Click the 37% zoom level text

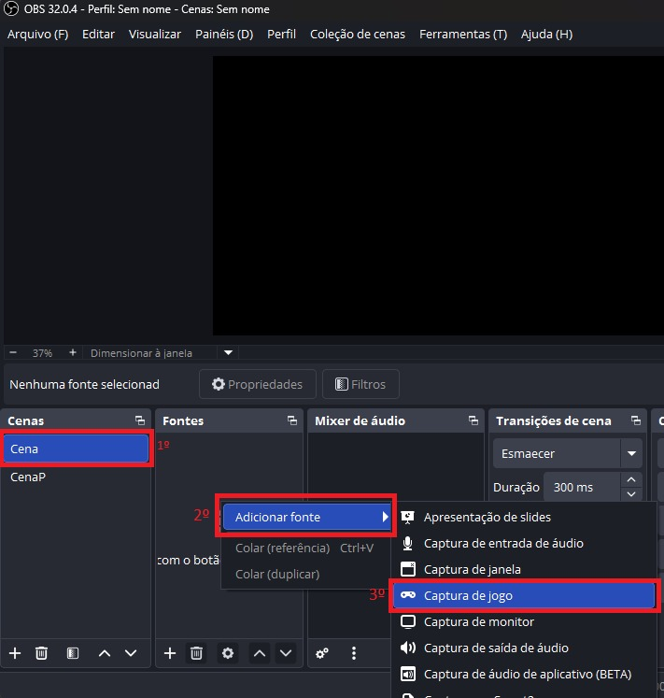coord(42,353)
